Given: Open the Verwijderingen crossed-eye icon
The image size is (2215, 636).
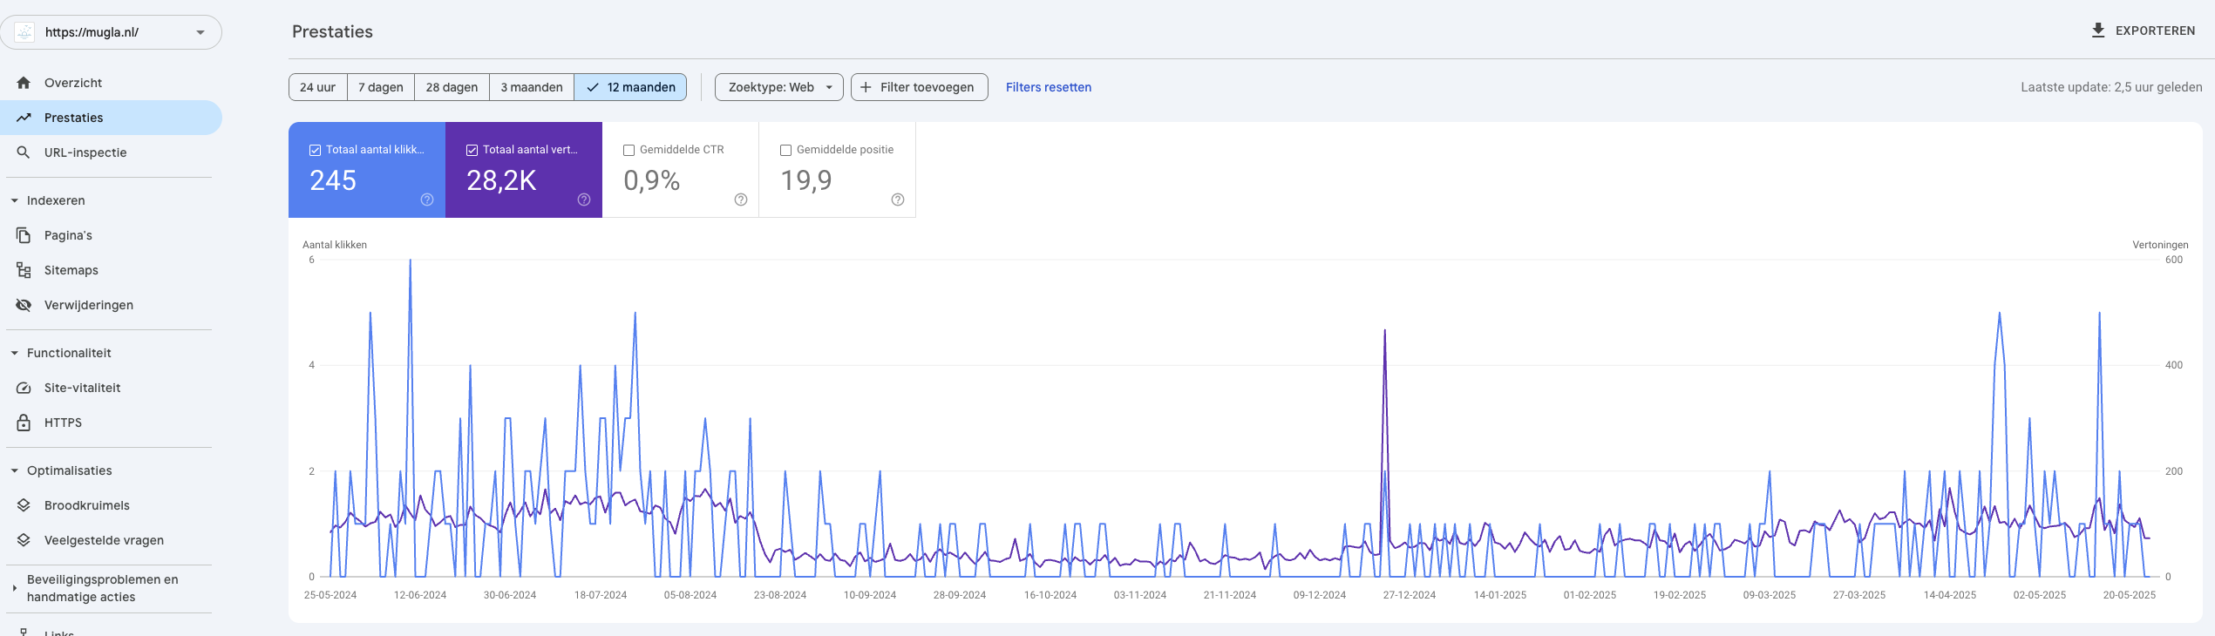Looking at the screenshot, I should (24, 305).
